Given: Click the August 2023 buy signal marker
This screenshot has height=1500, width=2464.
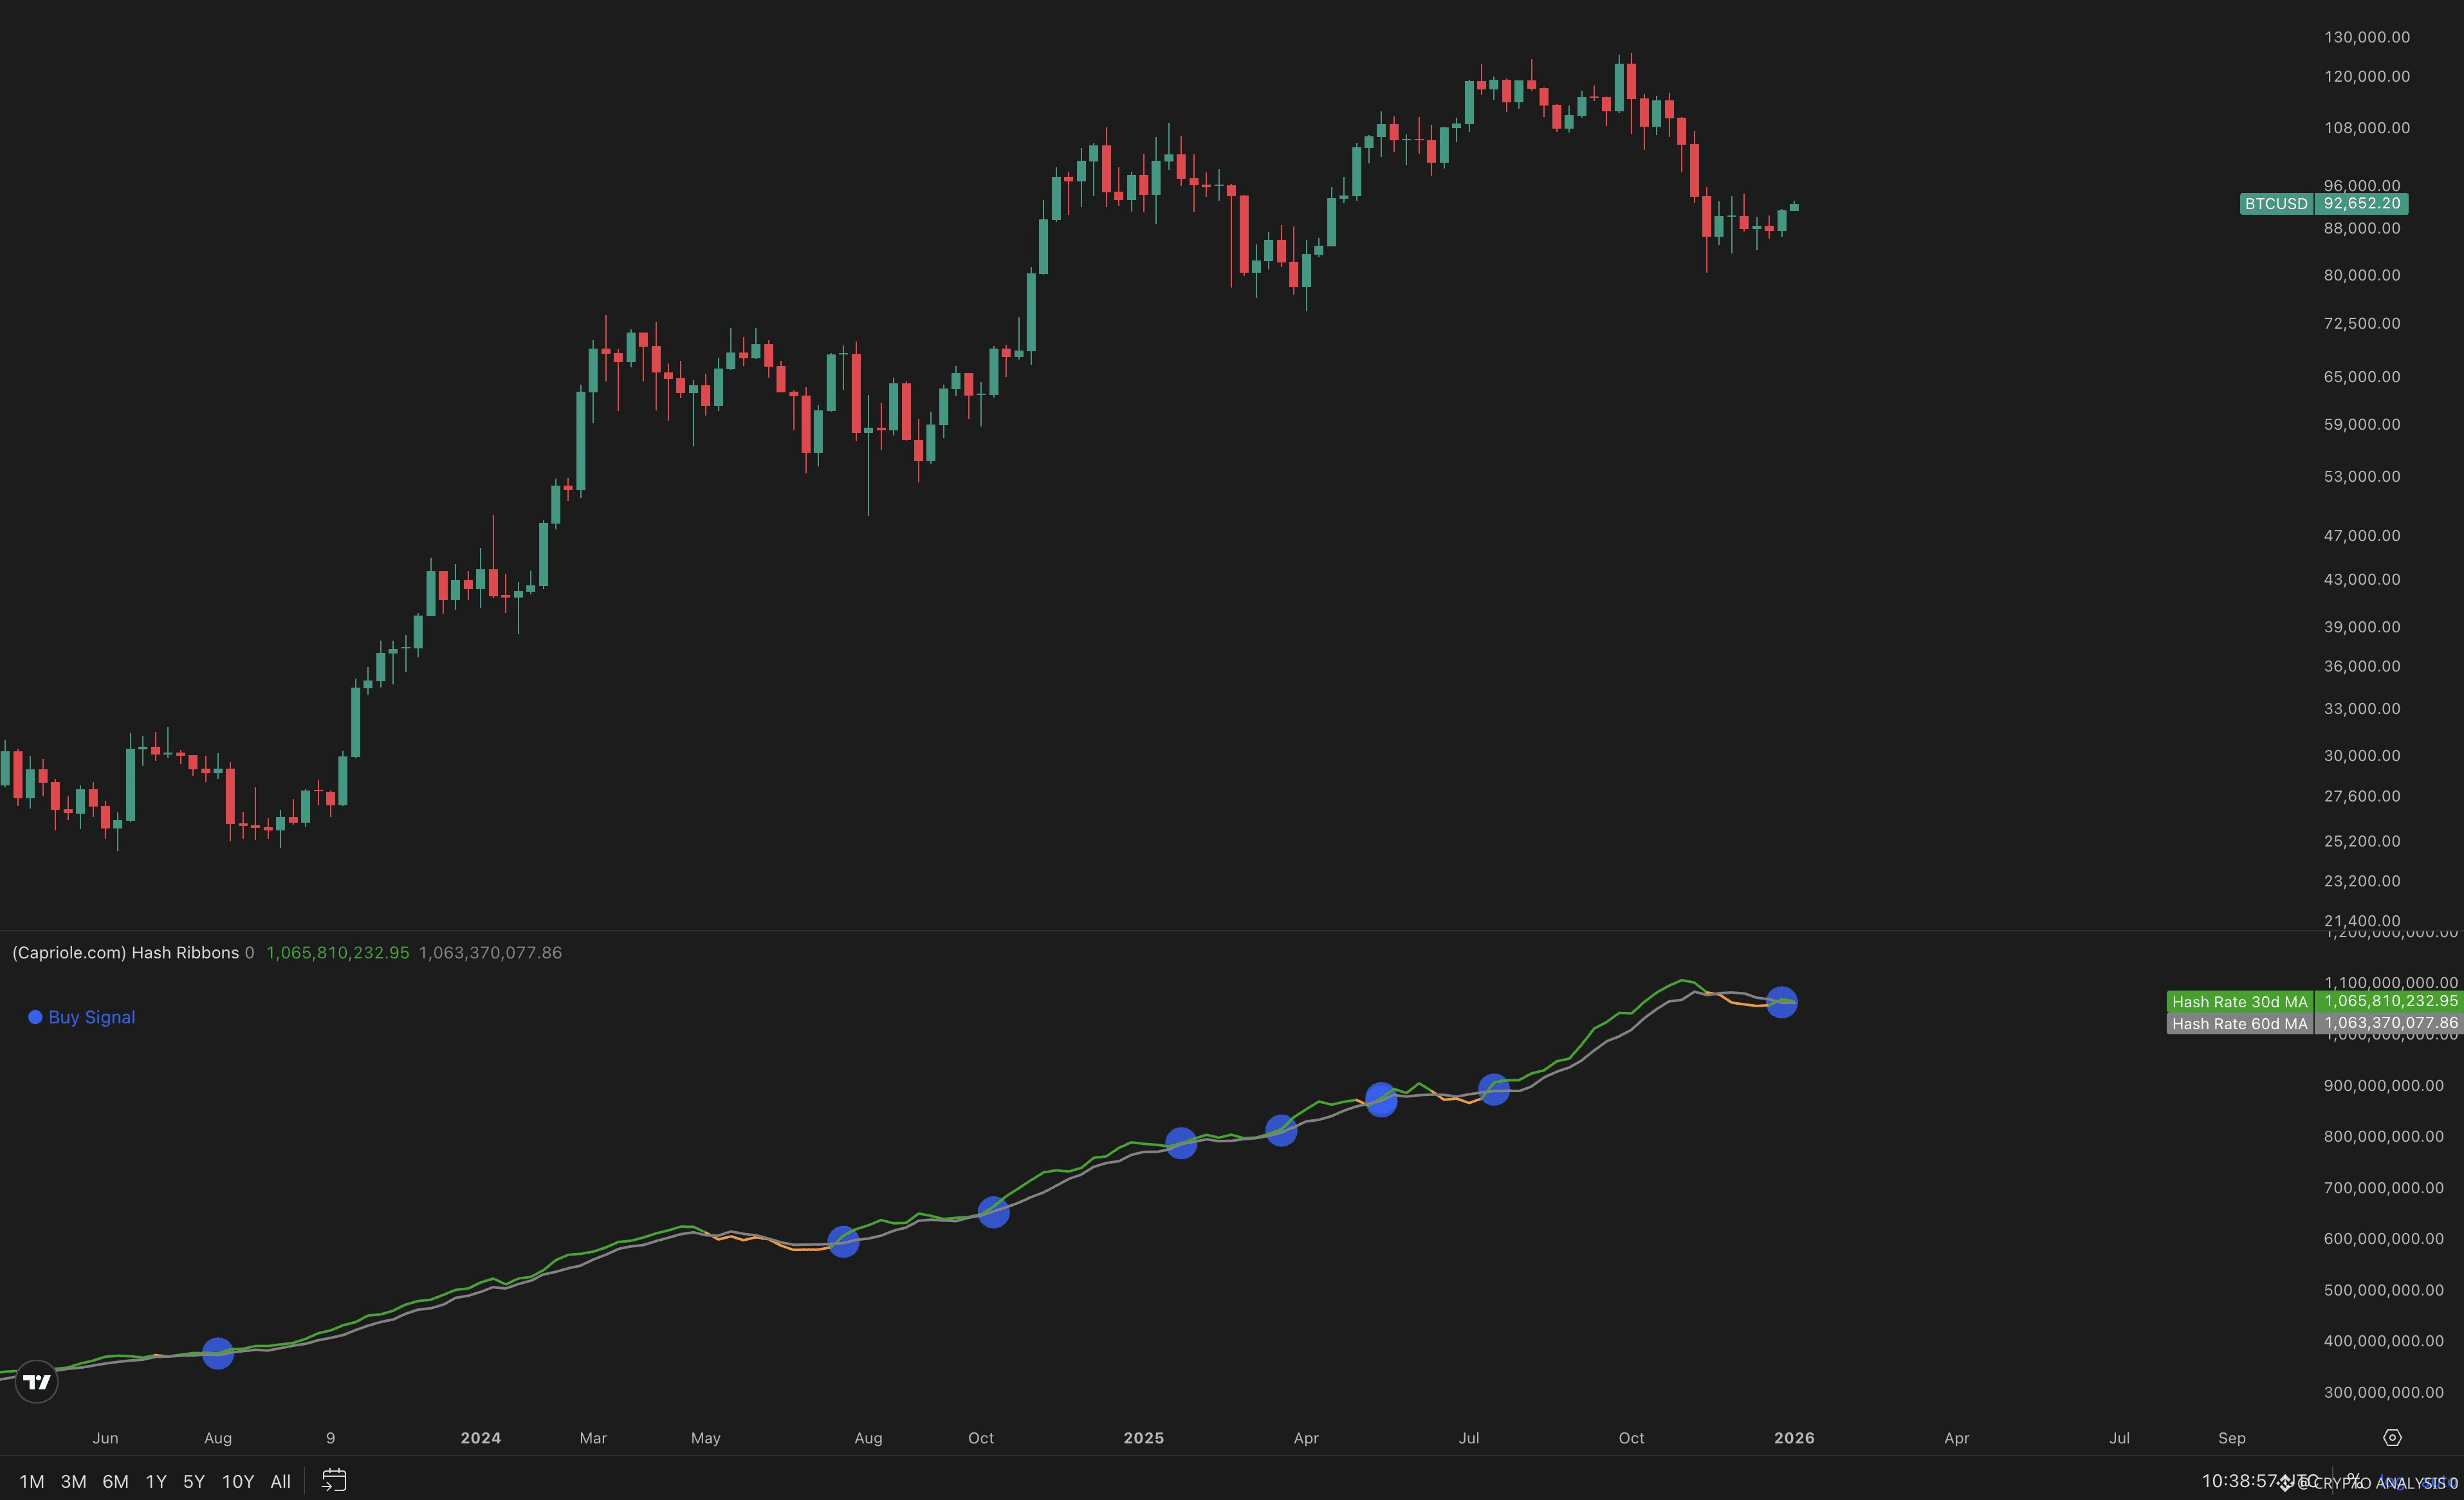Looking at the screenshot, I should pyautogui.click(x=218, y=1353).
